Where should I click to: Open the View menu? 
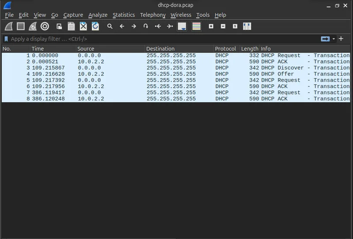pyautogui.click(x=40, y=15)
